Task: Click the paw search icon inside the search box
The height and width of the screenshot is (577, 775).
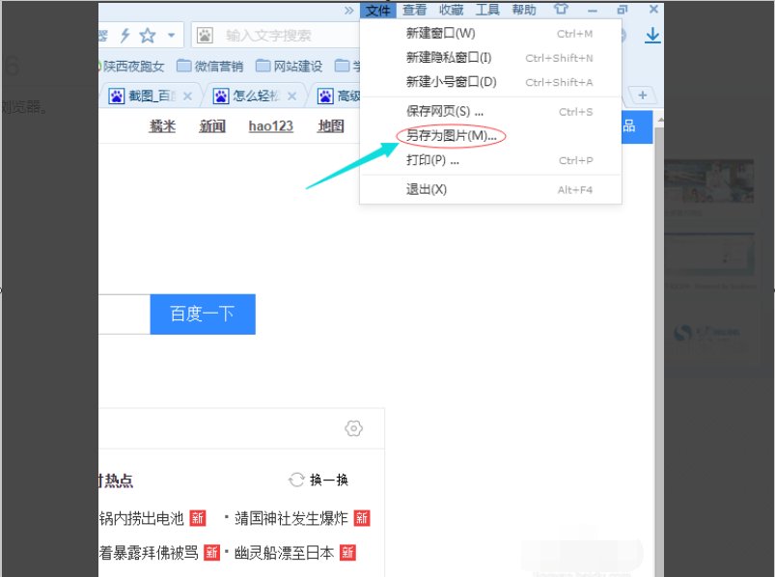Action: point(203,35)
